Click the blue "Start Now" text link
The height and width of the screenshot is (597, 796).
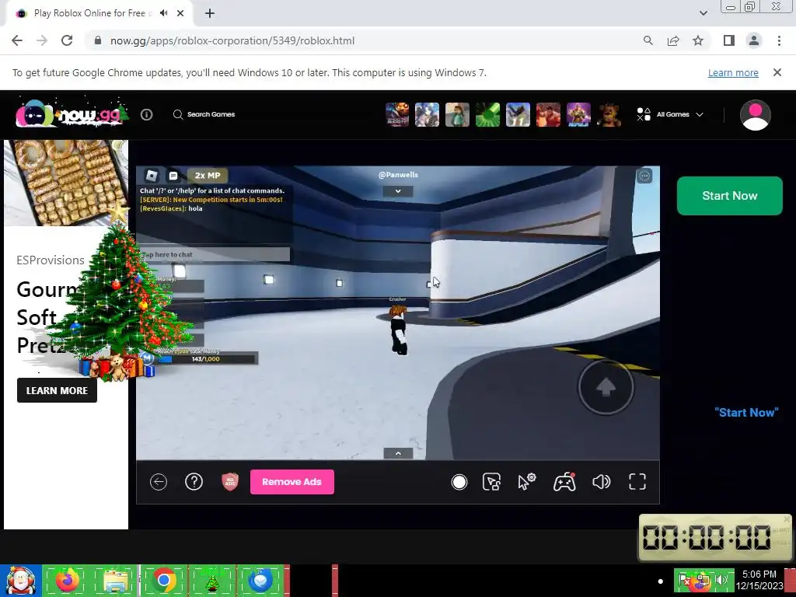pos(746,413)
